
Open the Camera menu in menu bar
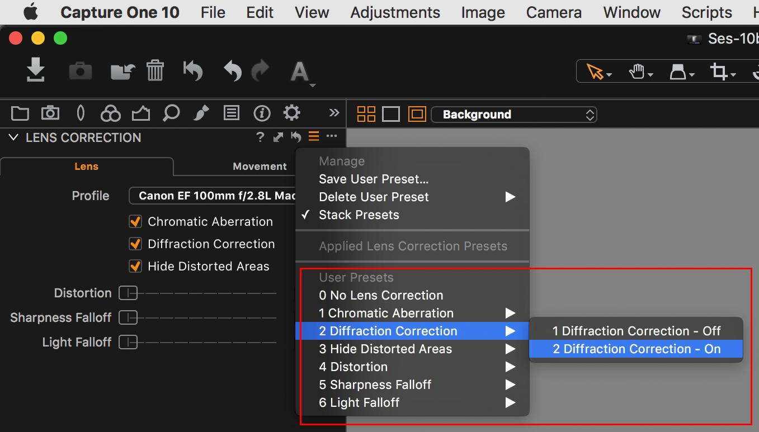point(554,12)
